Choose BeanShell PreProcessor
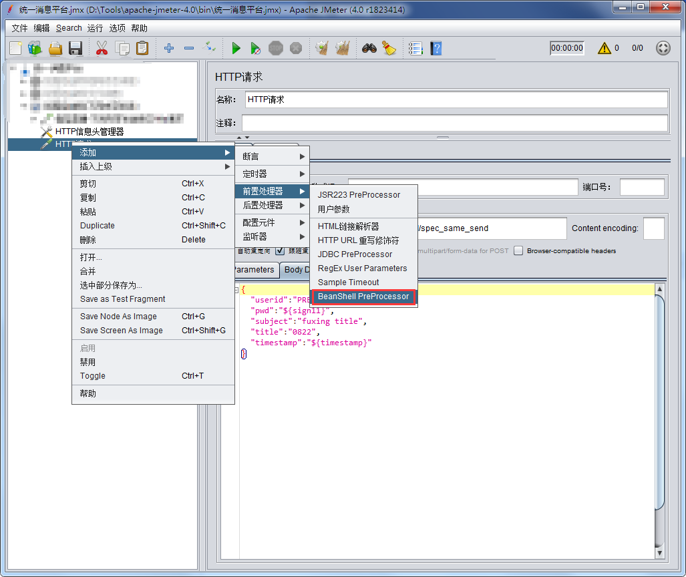686x577 pixels. (363, 297)
